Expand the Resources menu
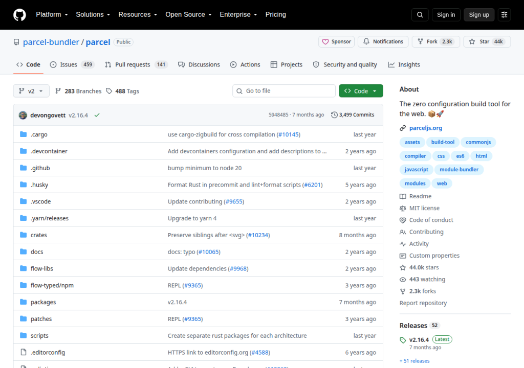The image size is (524, 368). (138, 15)
